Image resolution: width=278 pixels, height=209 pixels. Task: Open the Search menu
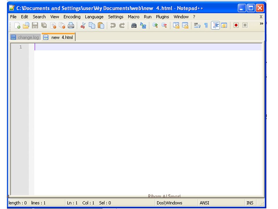[39, 17]
